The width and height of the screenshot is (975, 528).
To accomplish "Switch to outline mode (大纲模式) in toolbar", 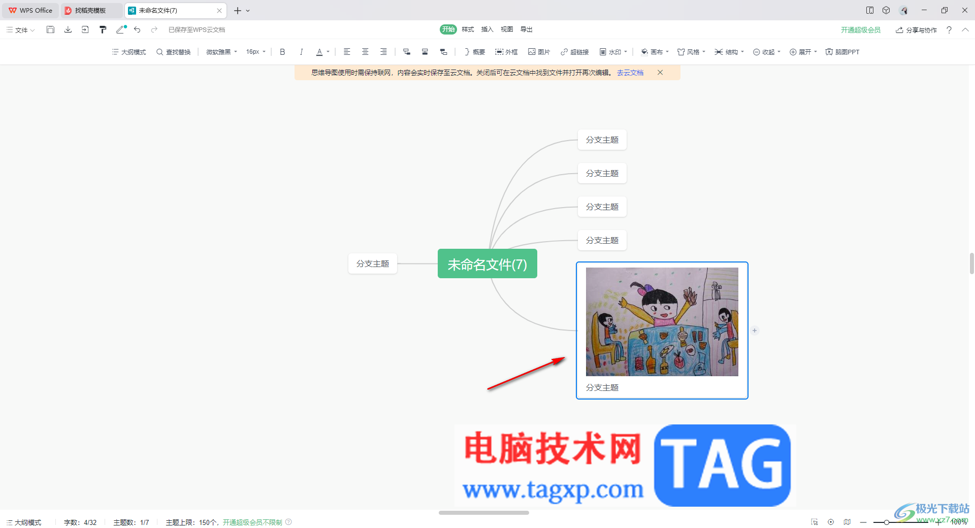I will coord(129,52).
